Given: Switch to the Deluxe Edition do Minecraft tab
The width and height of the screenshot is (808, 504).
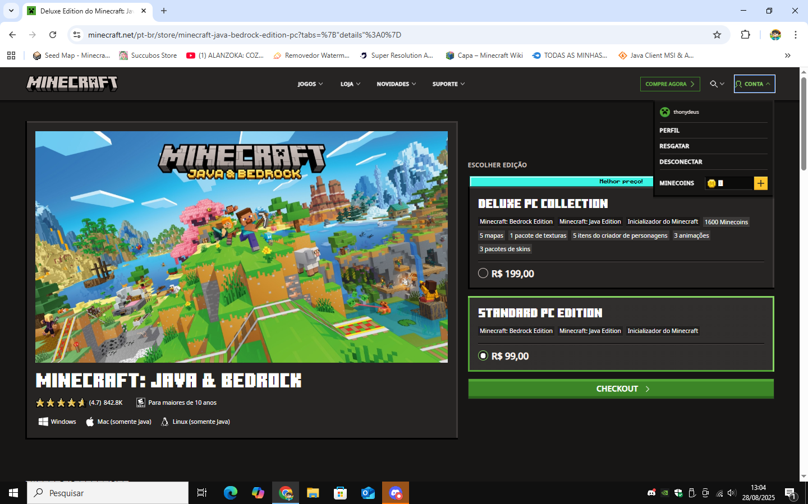Looking at the screenshot, I should (x=87, y=11).
